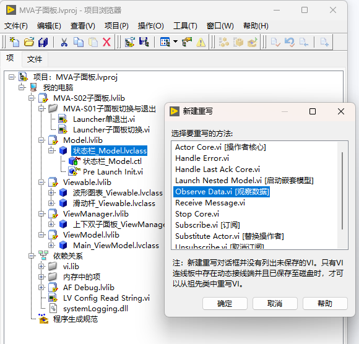The height and width of the screenshot is (344, 359).
Task: Select Handle Error.vi in override list
Action: 202,158
